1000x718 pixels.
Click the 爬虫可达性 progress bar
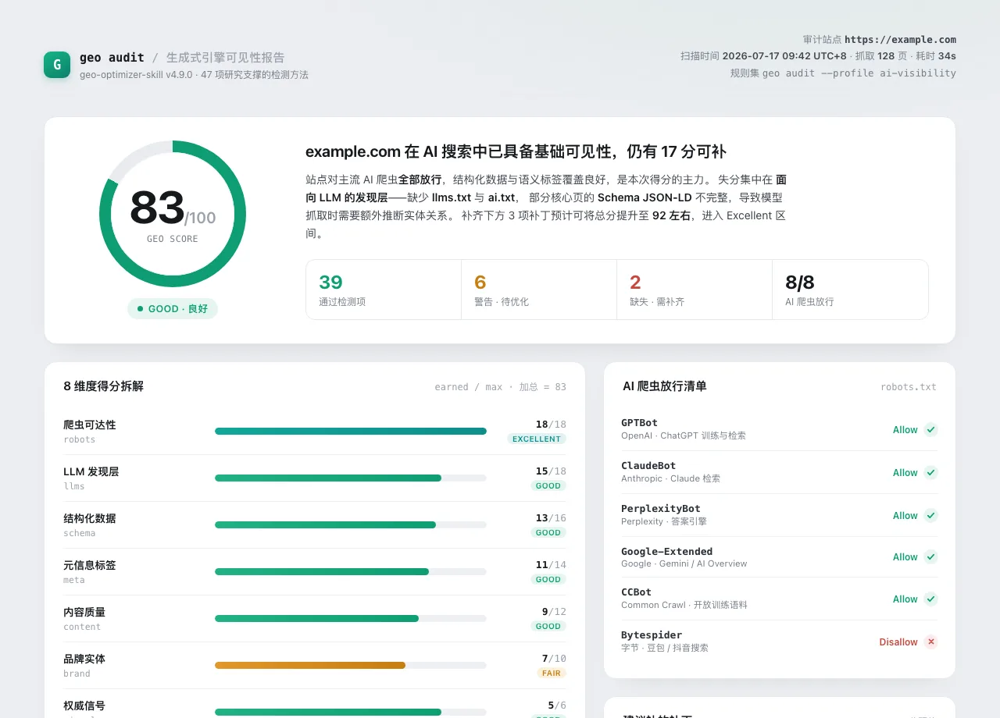pos(351,431)
